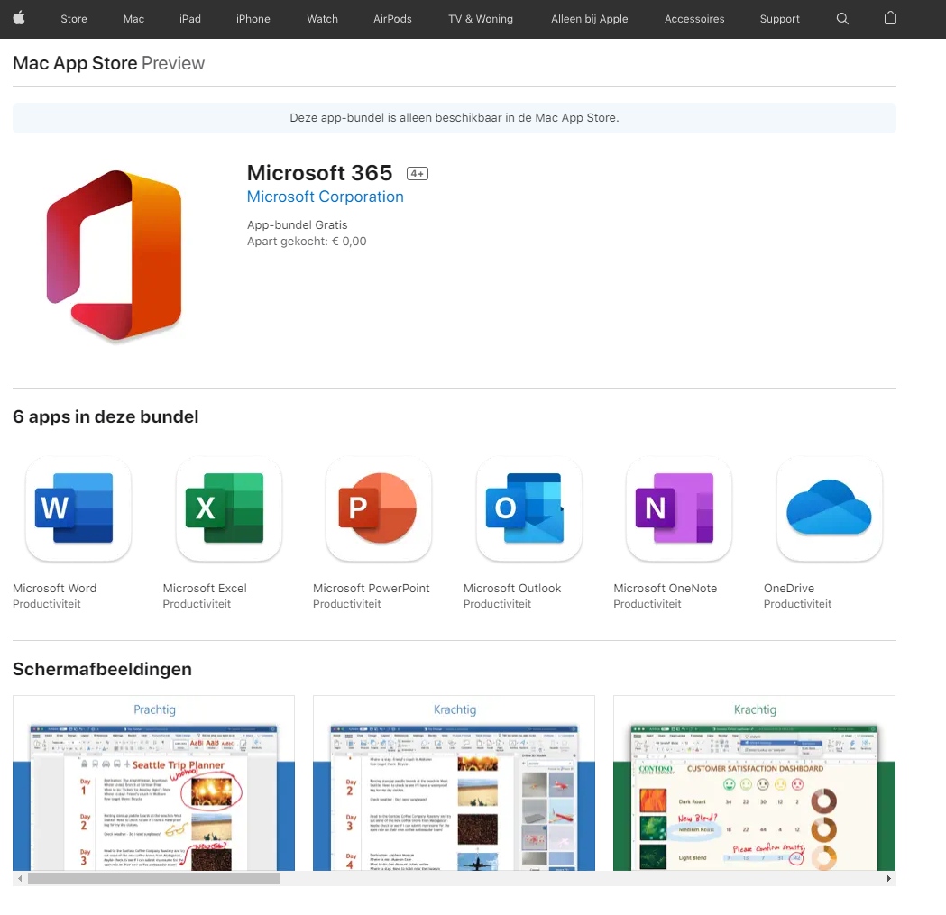Click the Mac App Store availability banner text
The height and width of the screenshot is (915, 946).
point(455,117)
